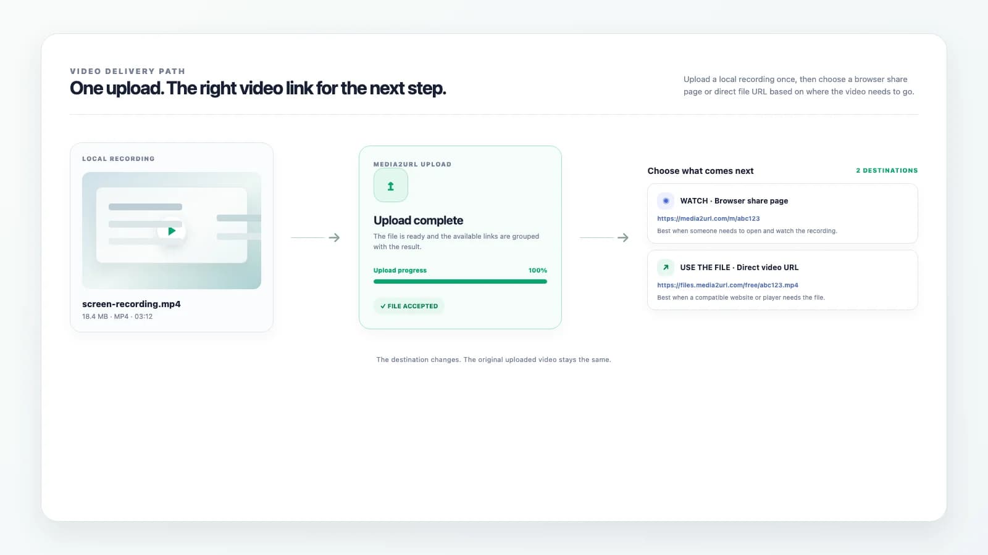Image resolution: width=988 pixels, height=555 pixels.
Task: Click the WATCH · Browser share page title
Action: point(734,200)
